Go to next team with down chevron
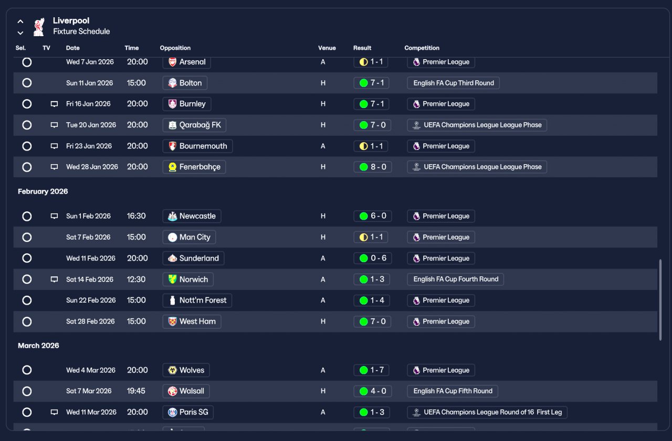Viewport: 672px width, 441px height. pos(20,33)
